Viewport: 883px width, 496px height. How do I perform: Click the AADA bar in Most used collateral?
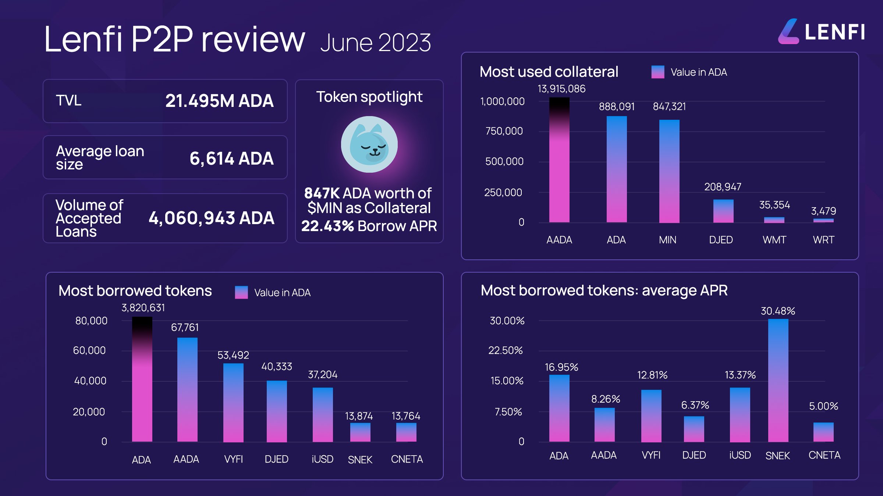coord(559,160)
